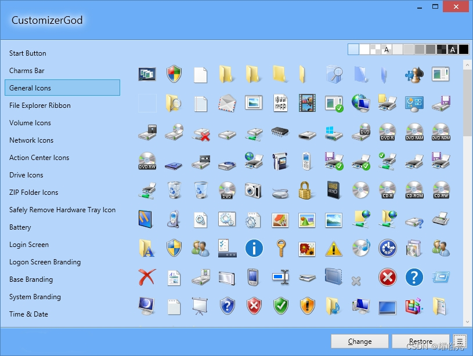Viewport: 473px width, 356px height.
Task: Click the Restore button
Action: pyautogui.click(x=421, y=342)
